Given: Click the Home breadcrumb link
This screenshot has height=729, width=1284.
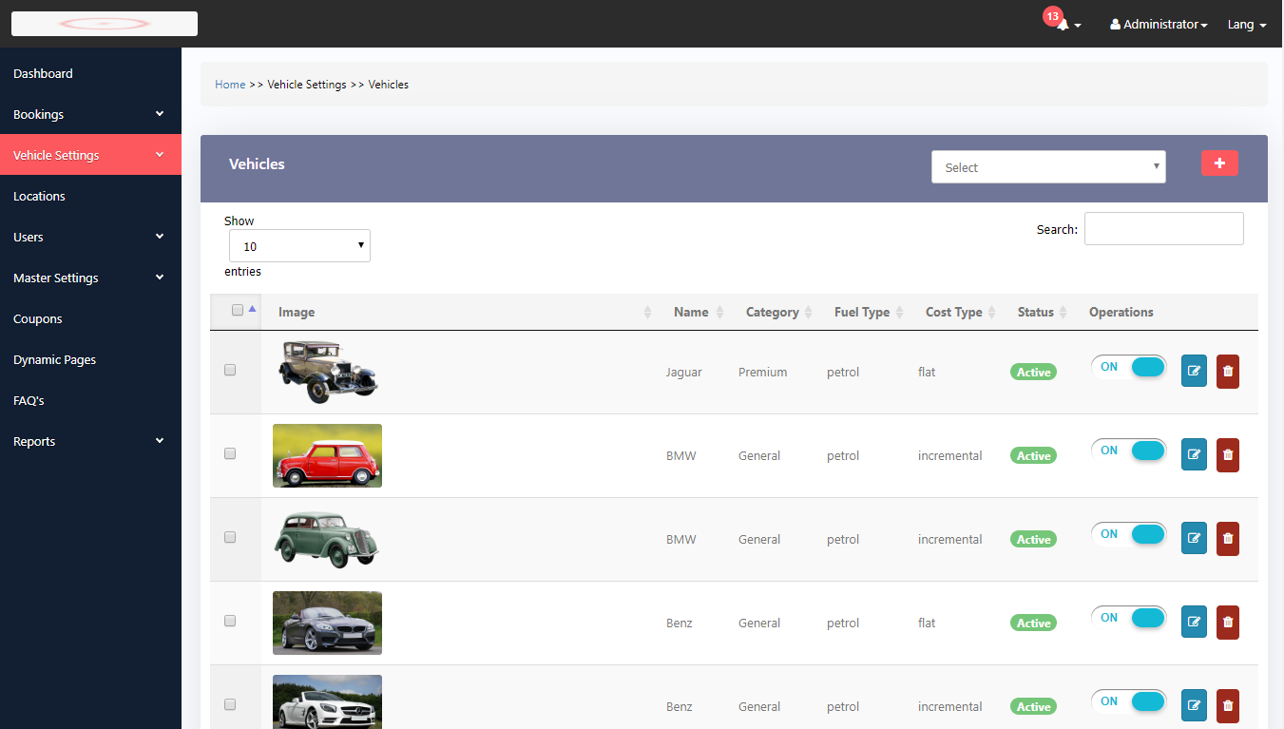Looking at the screenshot, I should pos(230,85).
